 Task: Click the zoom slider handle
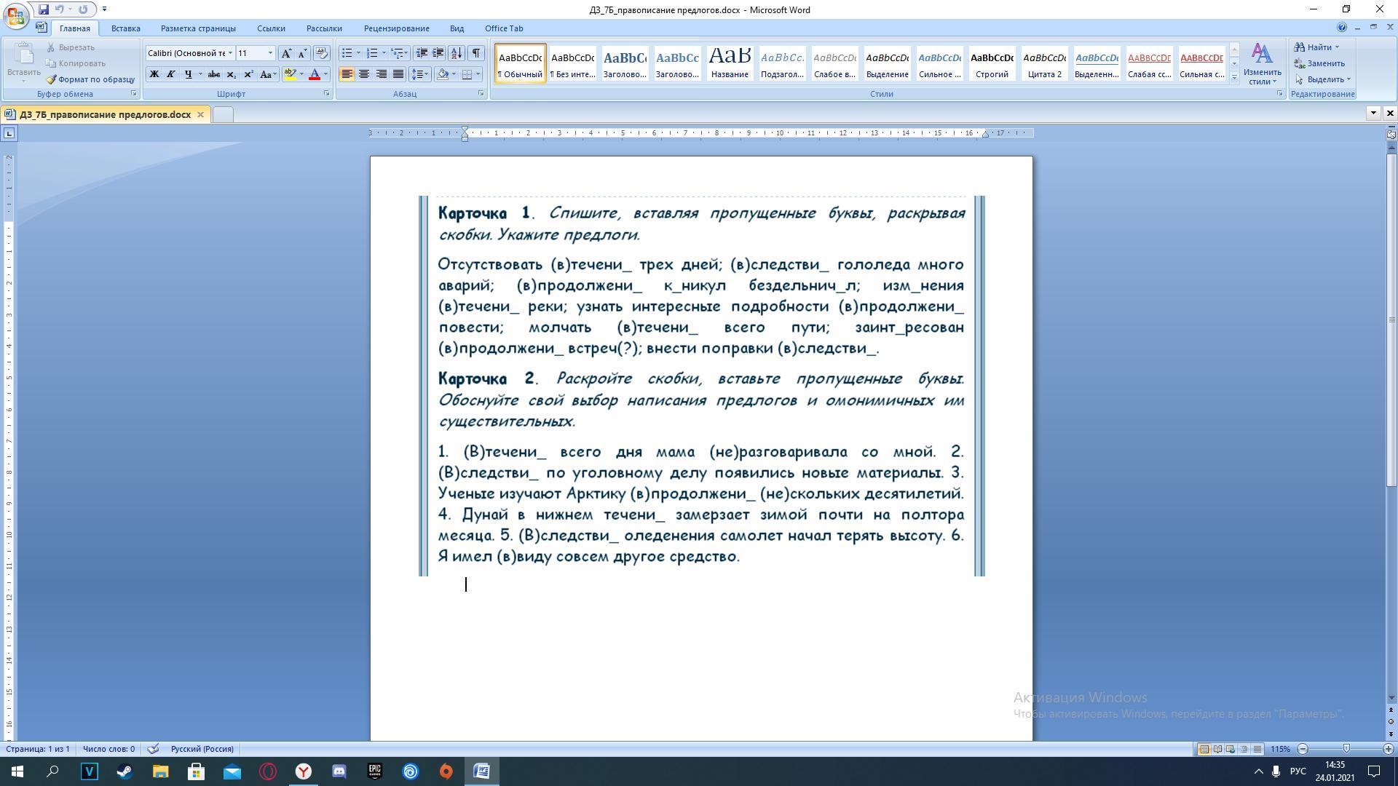[x=1346, y=749]
